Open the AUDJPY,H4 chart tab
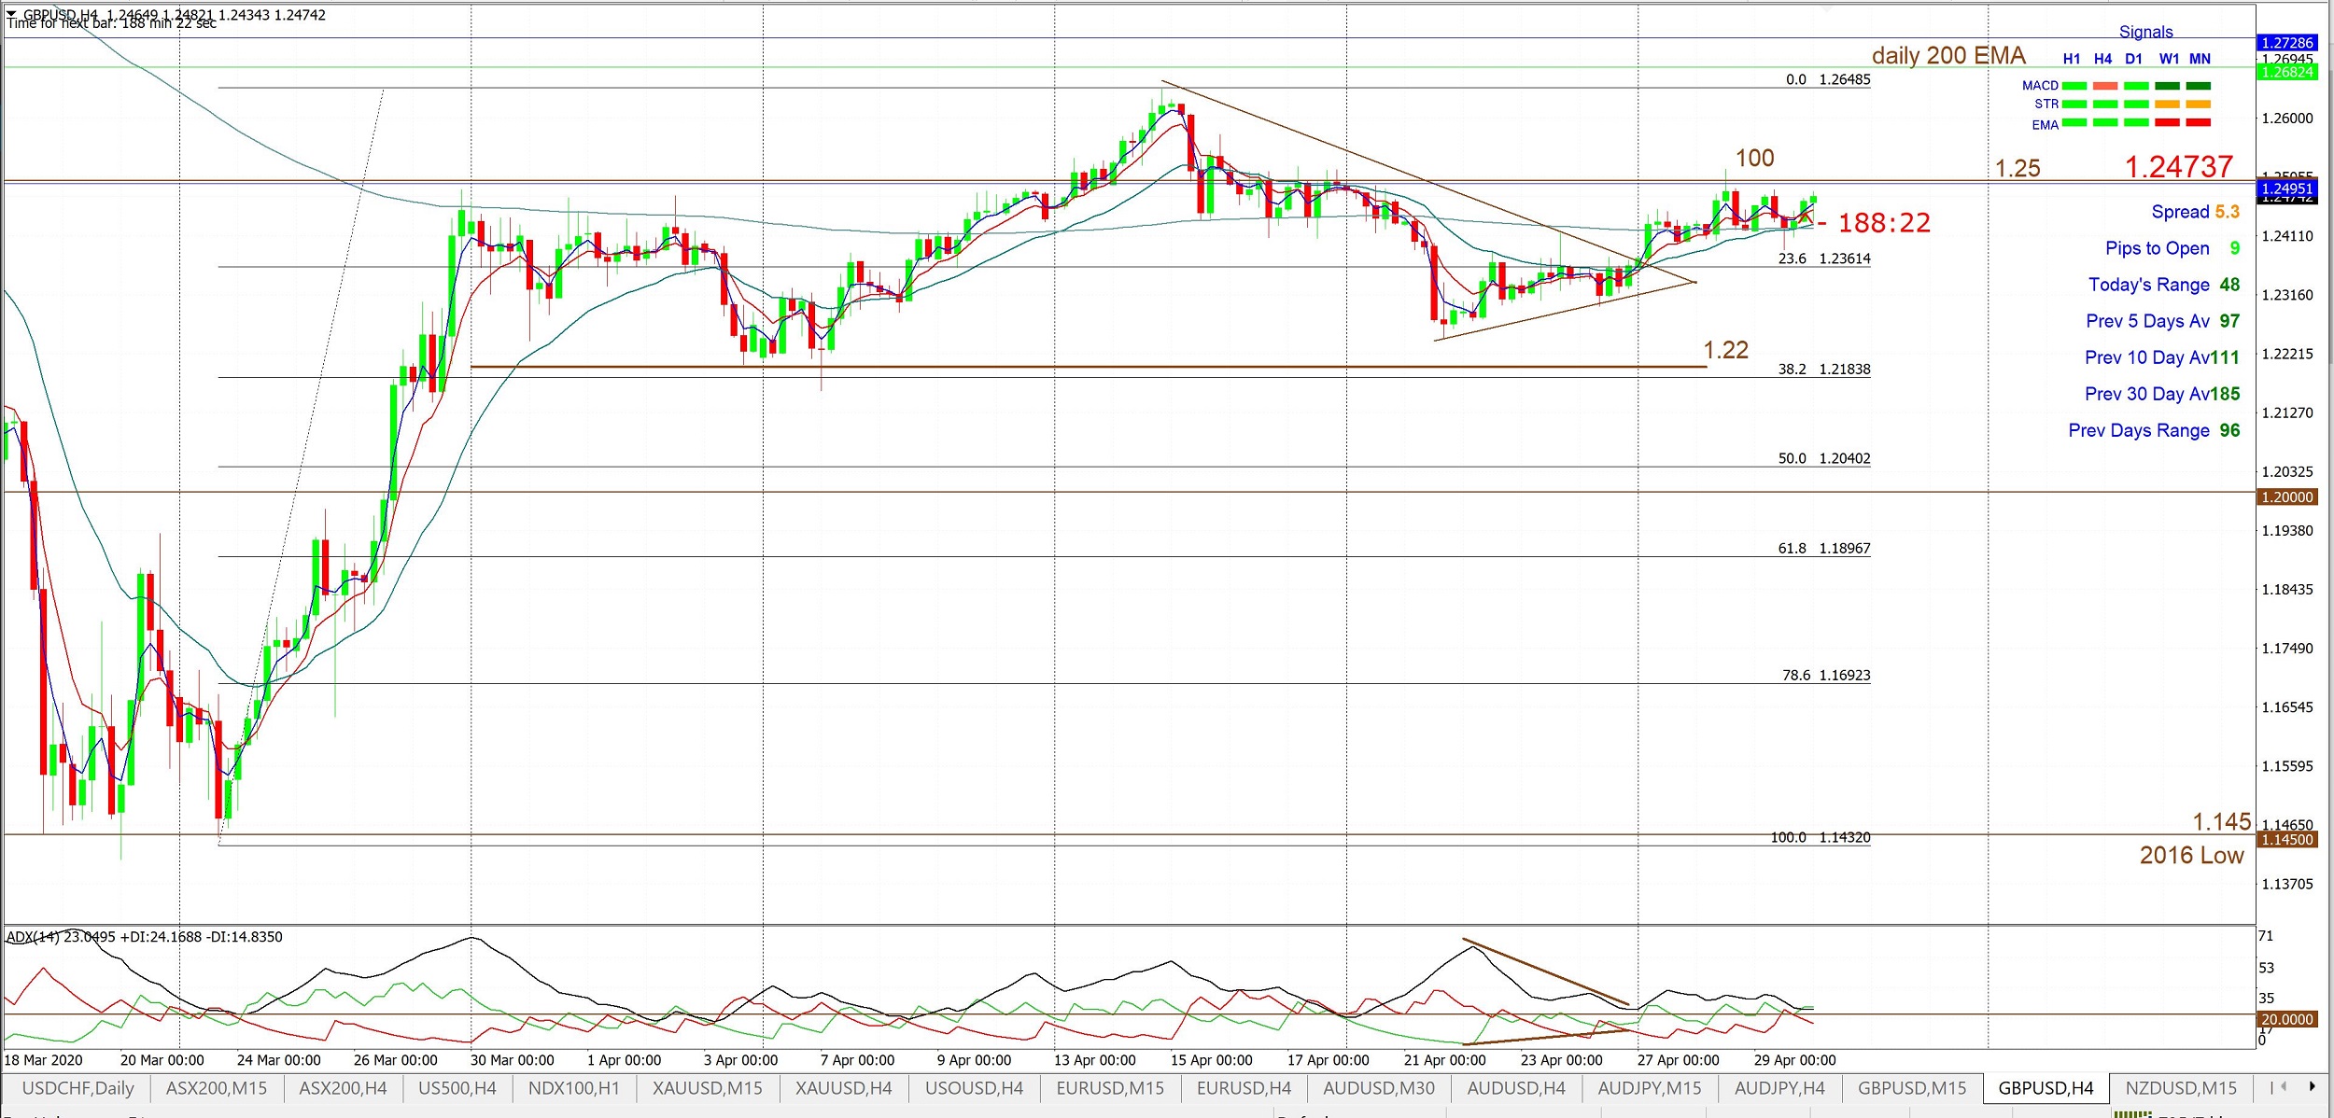 pyautogui.click(x=1779, y=1088)
